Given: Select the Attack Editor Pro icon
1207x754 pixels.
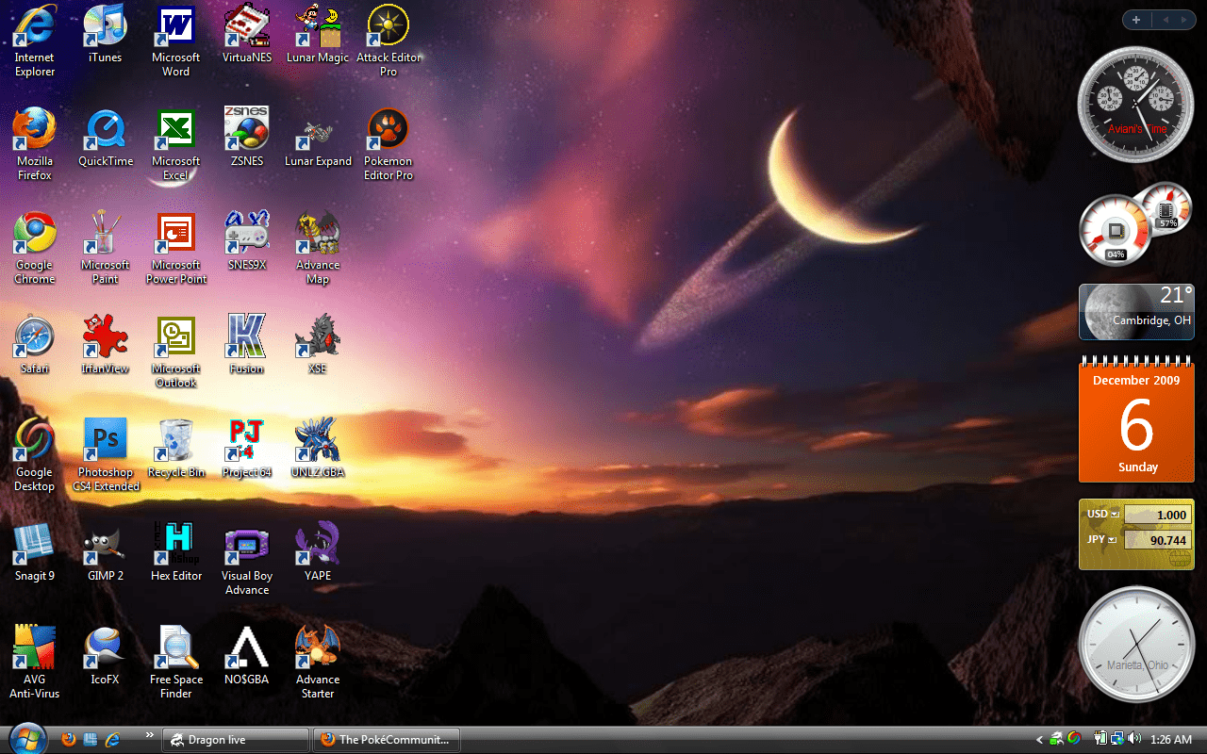Looking at the screenshot, I should click(389, 41).
